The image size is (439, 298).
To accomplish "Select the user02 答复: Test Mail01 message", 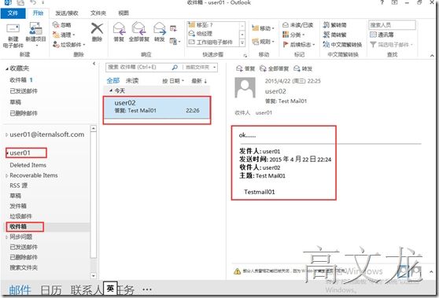I will (157, 107).
